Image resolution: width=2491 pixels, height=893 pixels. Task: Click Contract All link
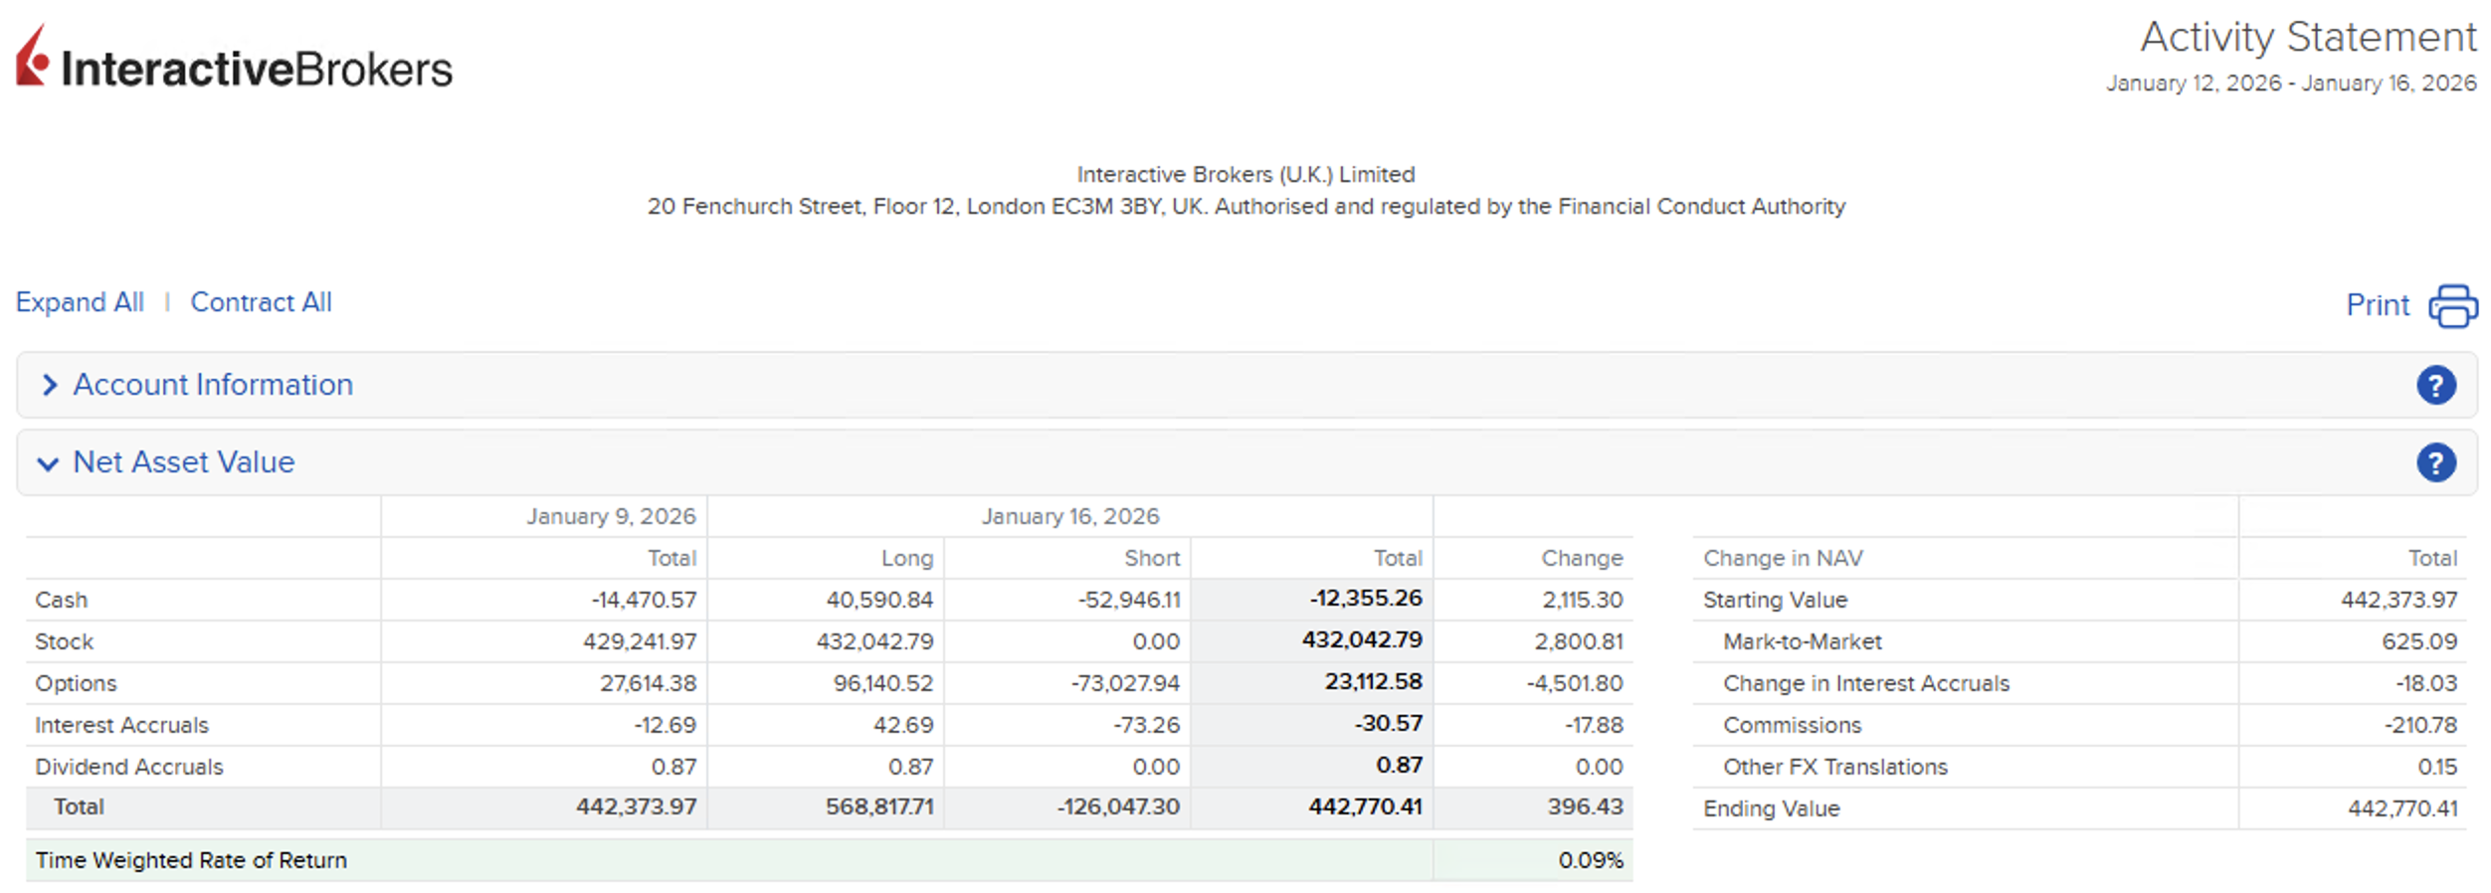click(x=261, y=302)
